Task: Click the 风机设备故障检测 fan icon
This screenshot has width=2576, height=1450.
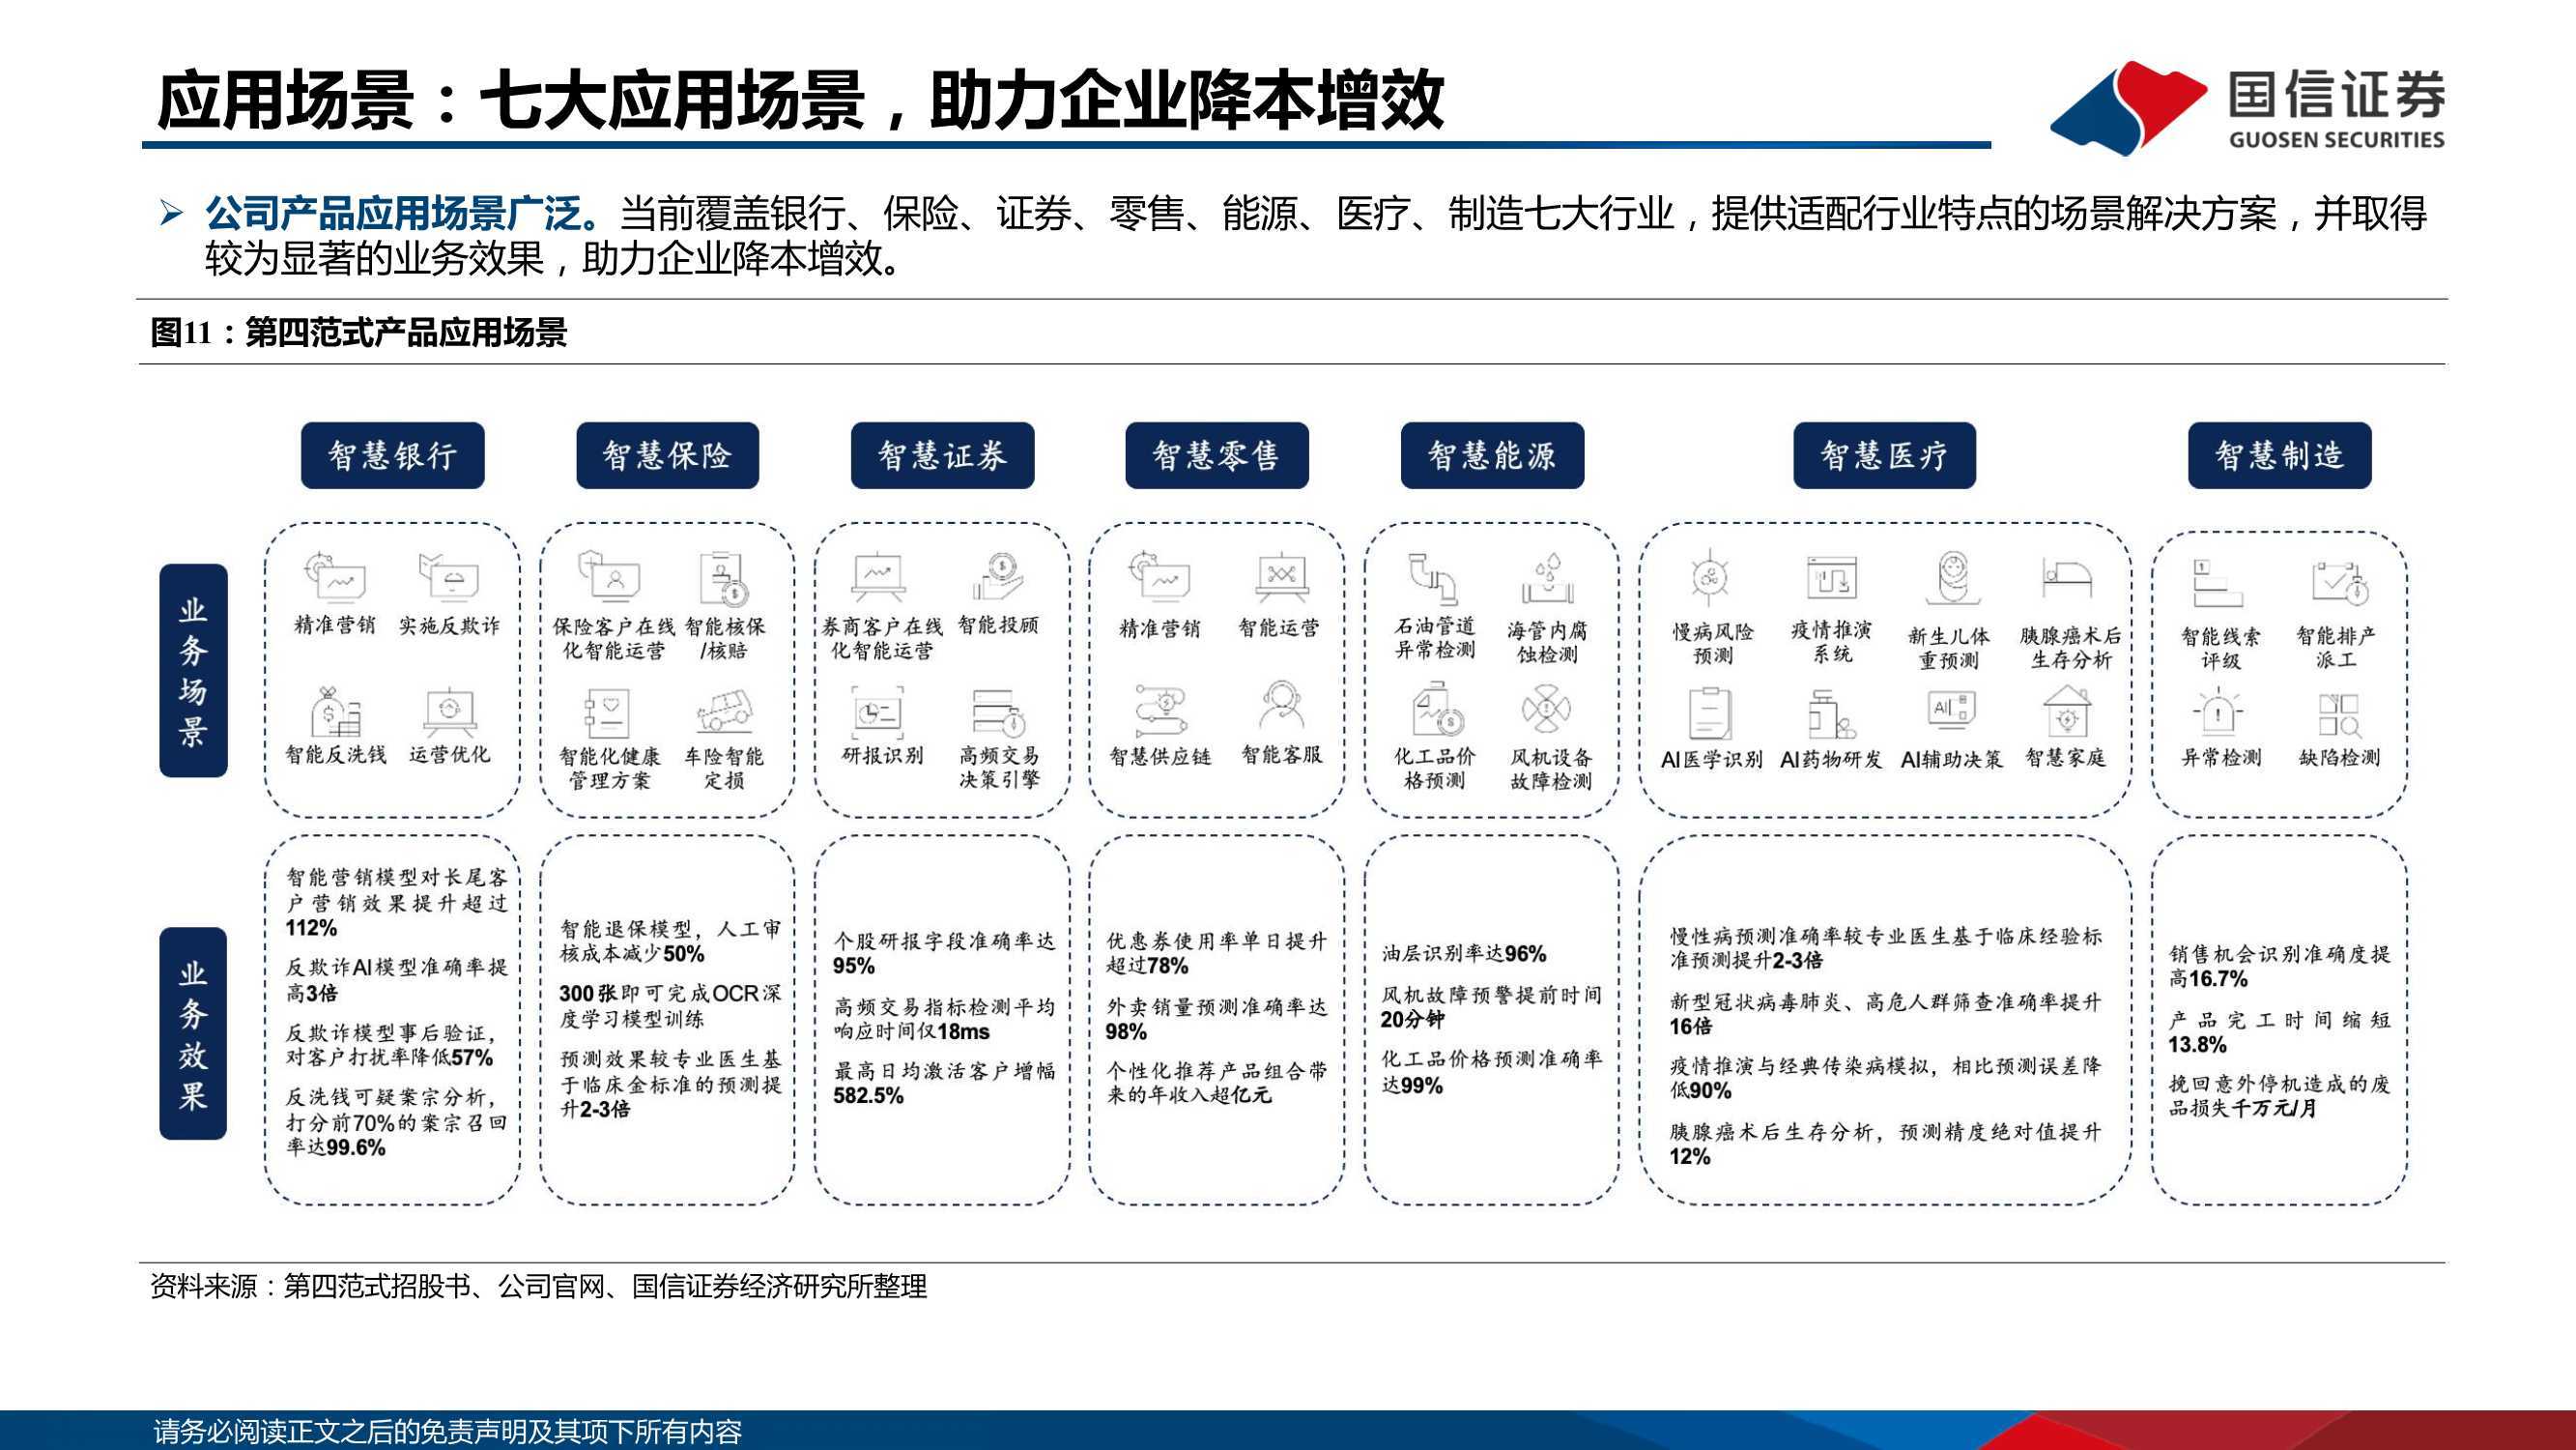Action: 1546,710
